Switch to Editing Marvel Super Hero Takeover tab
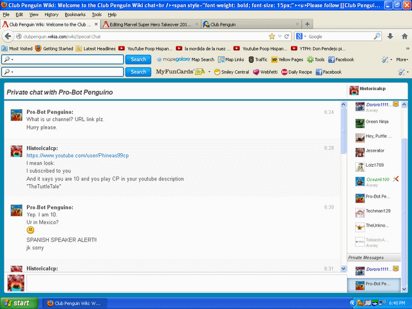The image size is (412, 309). (151, 24)
